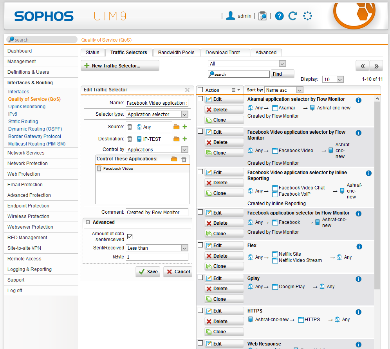Open the All filter dropdown
The image size is (390, 349).
[247, 64]
